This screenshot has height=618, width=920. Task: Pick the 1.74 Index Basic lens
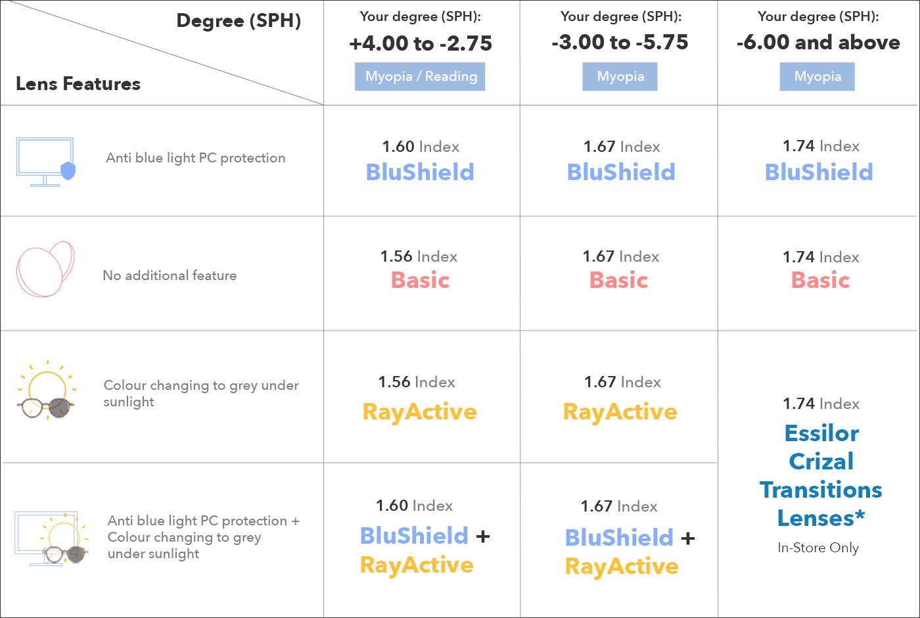click(x=821, y=270)
